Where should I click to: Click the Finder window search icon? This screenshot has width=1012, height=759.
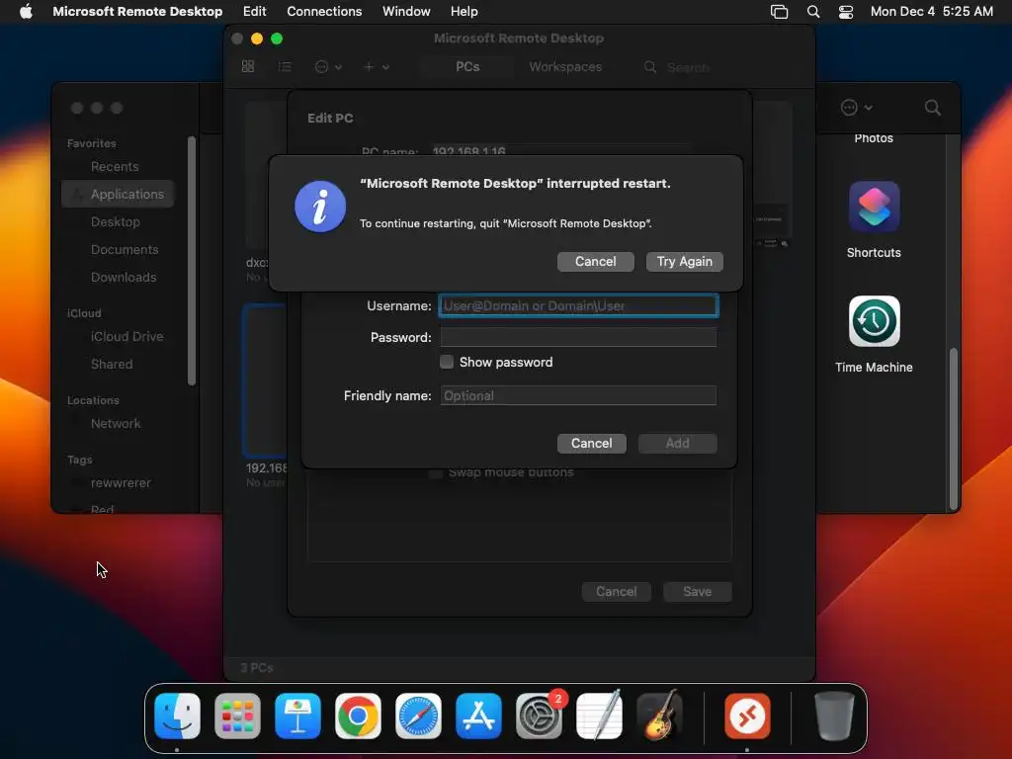932,108
